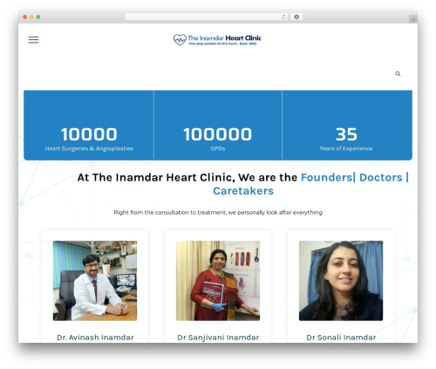Open the site search magnifier icon
The height and width of the screenshot is (369, 436).
coord(398,73)
